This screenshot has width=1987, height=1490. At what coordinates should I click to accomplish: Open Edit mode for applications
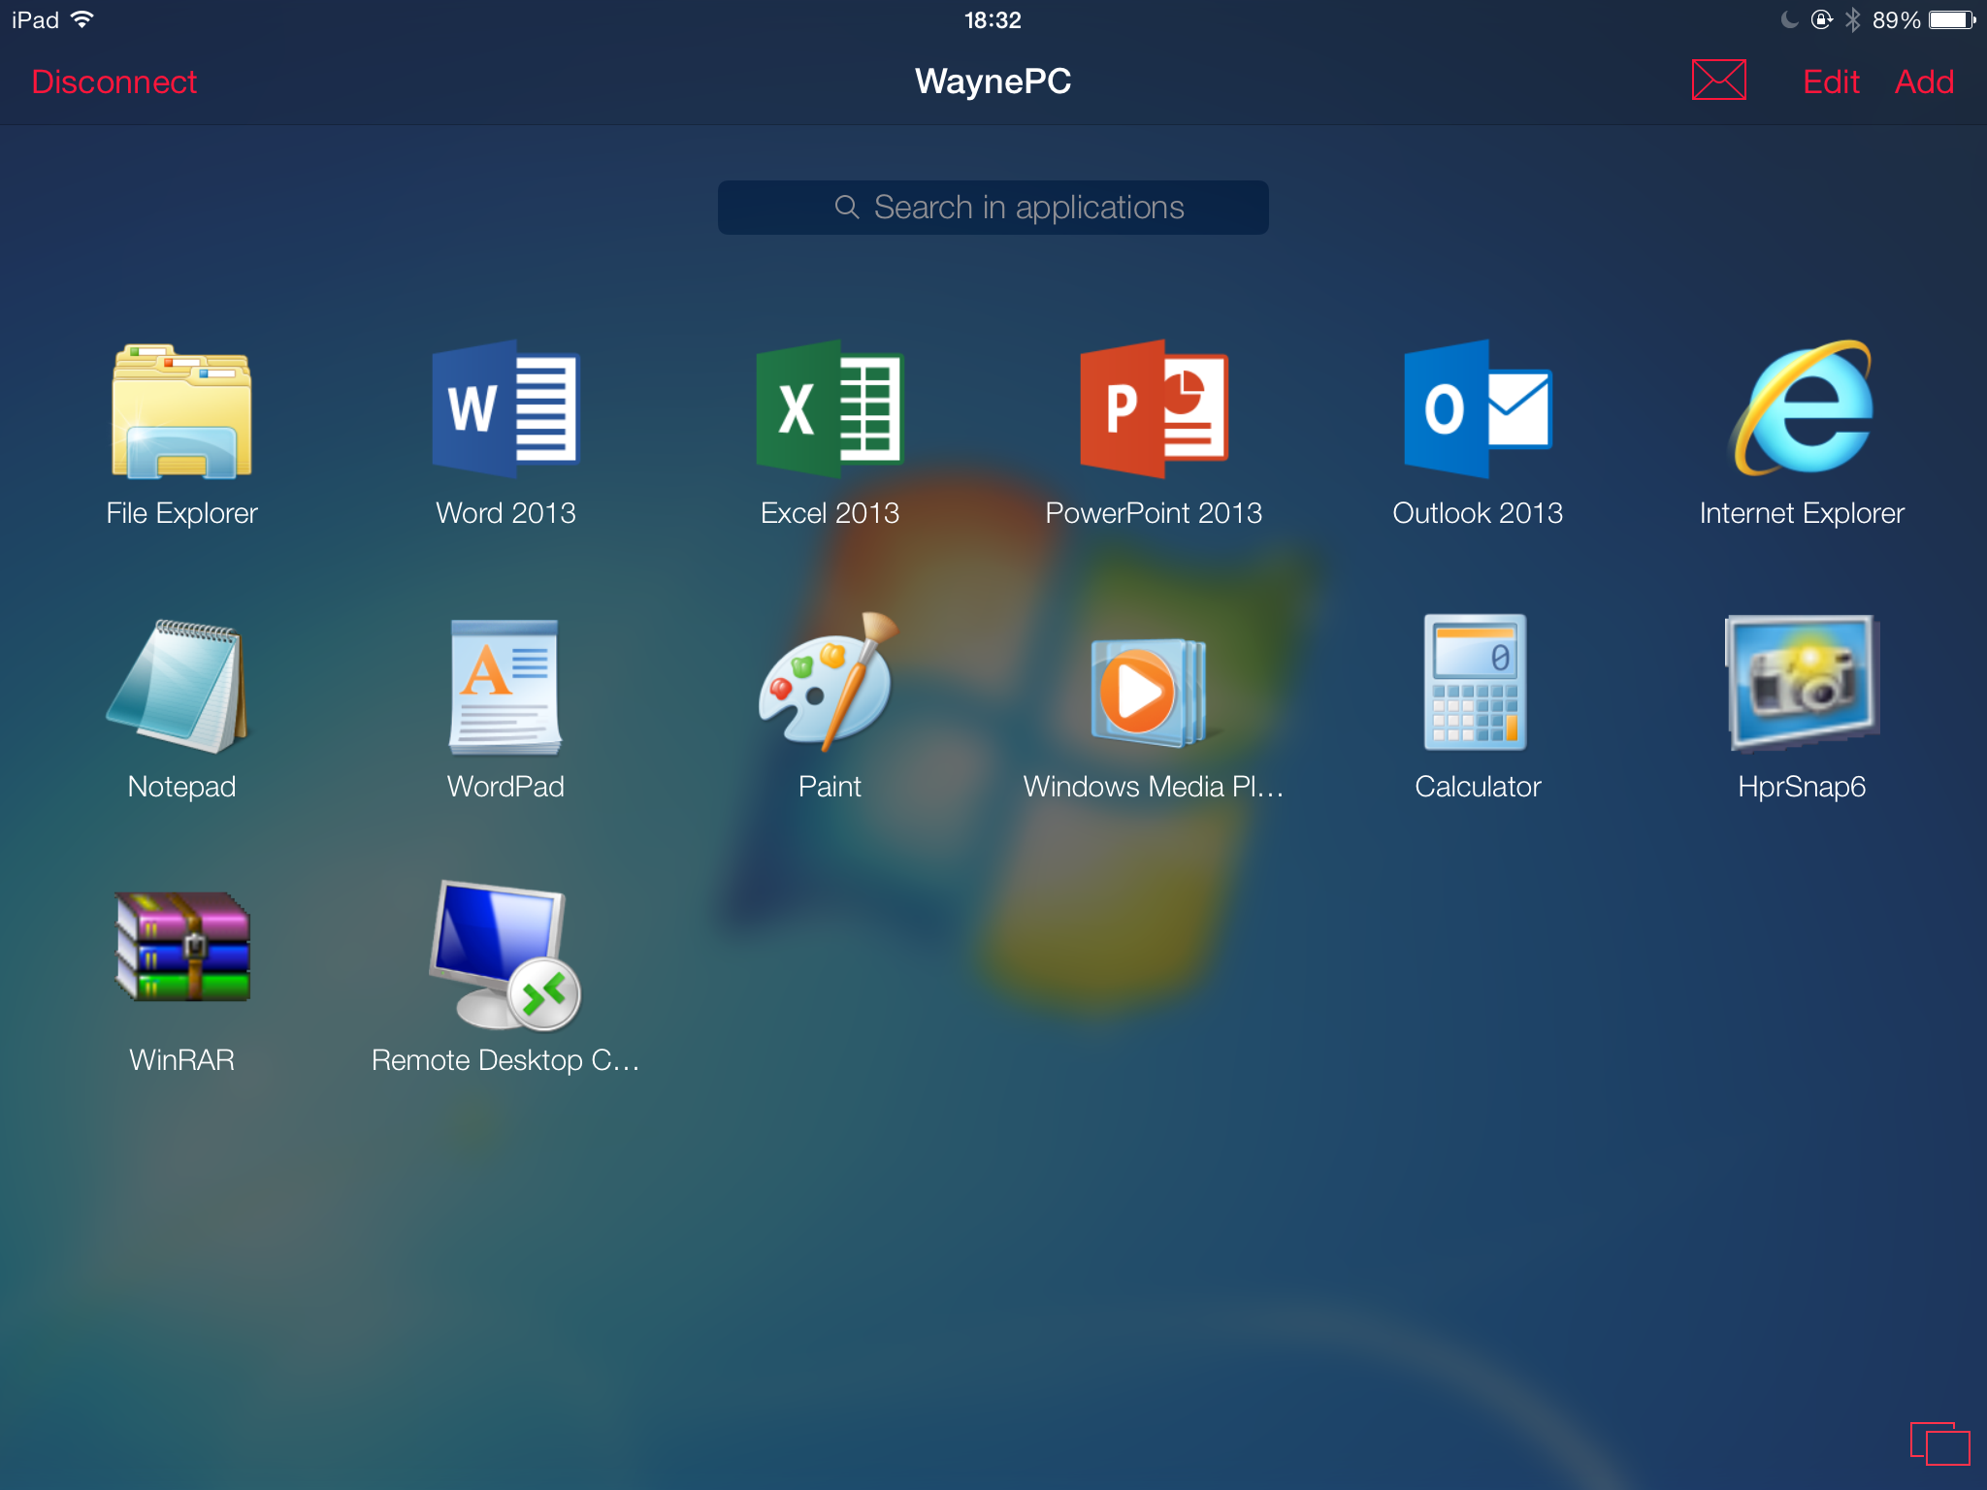click(1832, 81)
